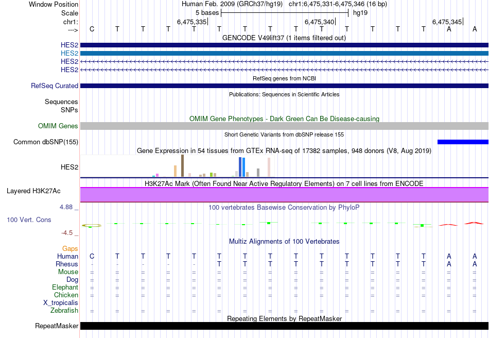Click the Chicken alignment row label
The image size is (489, 338).
tap(66, 295)
